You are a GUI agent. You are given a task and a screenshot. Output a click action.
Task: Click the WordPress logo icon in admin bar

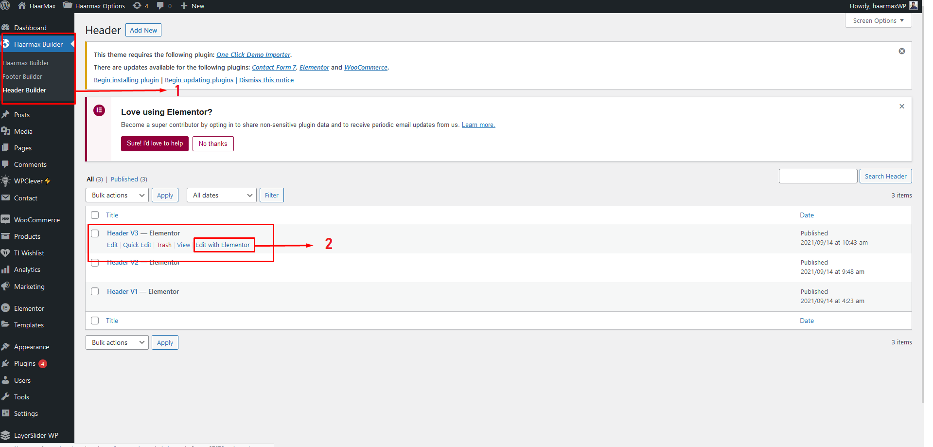5,6
